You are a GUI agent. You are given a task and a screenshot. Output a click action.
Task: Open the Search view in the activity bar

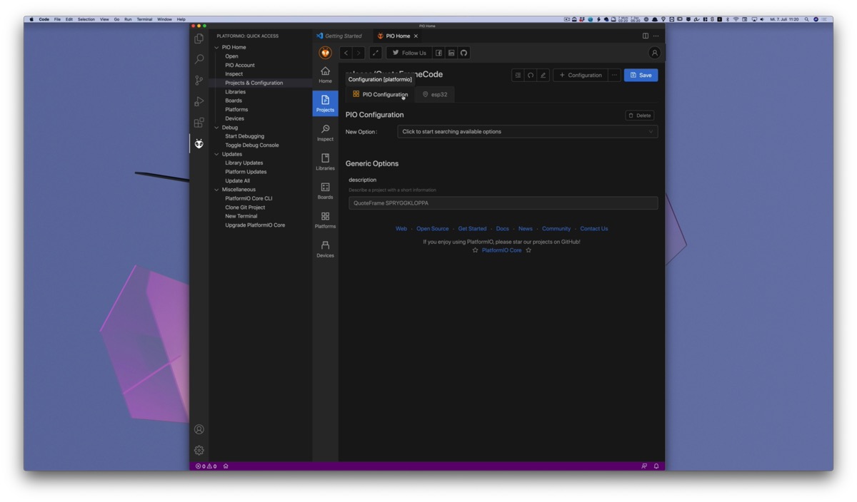pos(199,59)
